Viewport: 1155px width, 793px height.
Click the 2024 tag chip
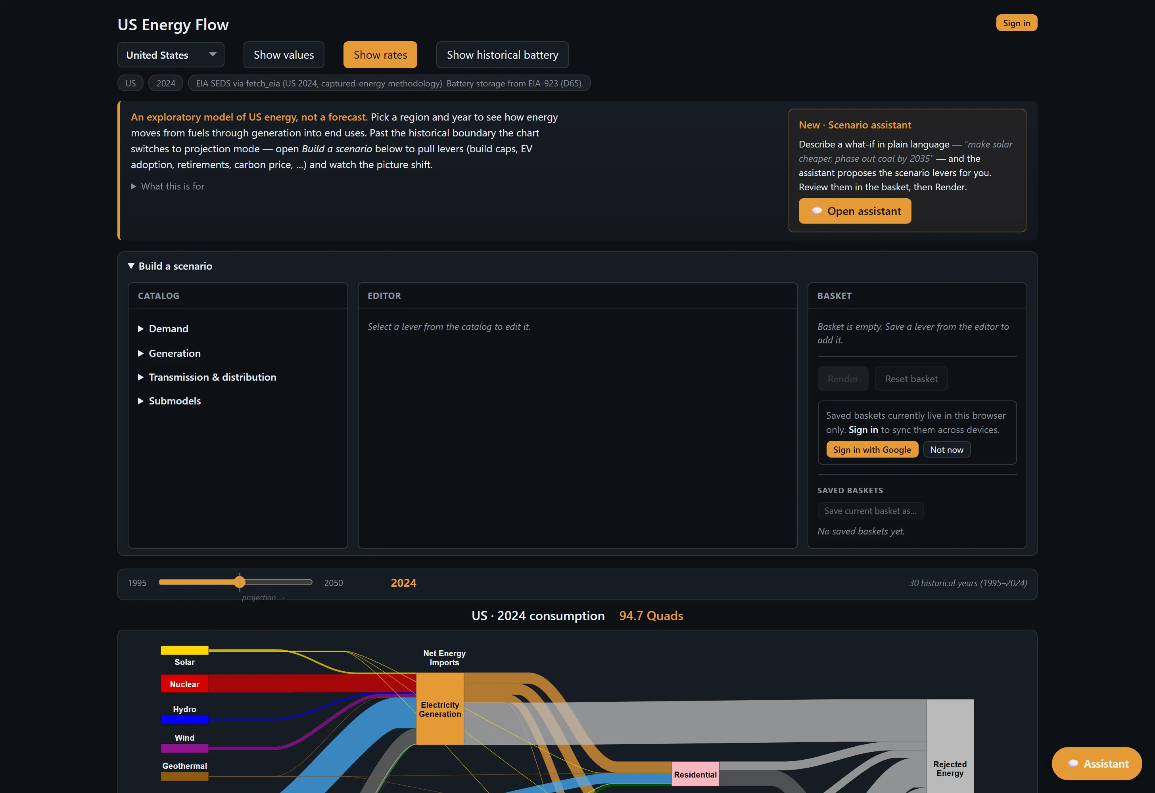click(x=165, y=83)
